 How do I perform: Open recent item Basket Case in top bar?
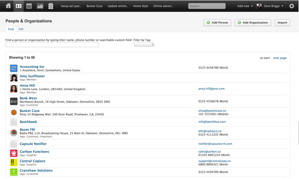(94, 6)
